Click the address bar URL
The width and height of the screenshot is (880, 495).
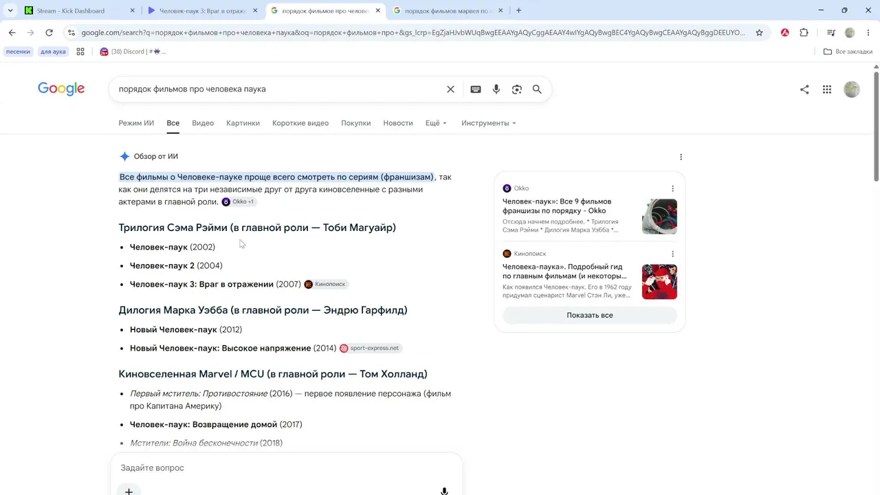coord(412,32)
